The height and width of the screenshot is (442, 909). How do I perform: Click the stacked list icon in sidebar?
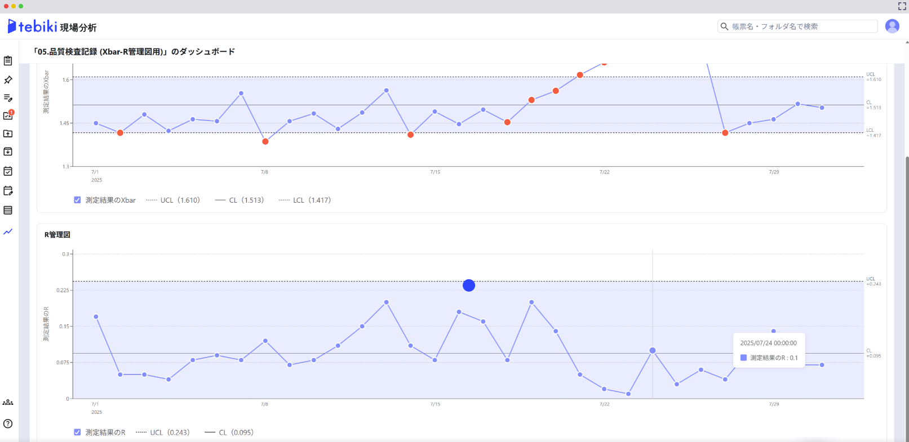pyautogui.click(x=8, y=210)
